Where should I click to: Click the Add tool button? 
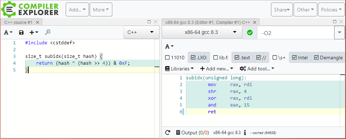(x=257, y=69)
